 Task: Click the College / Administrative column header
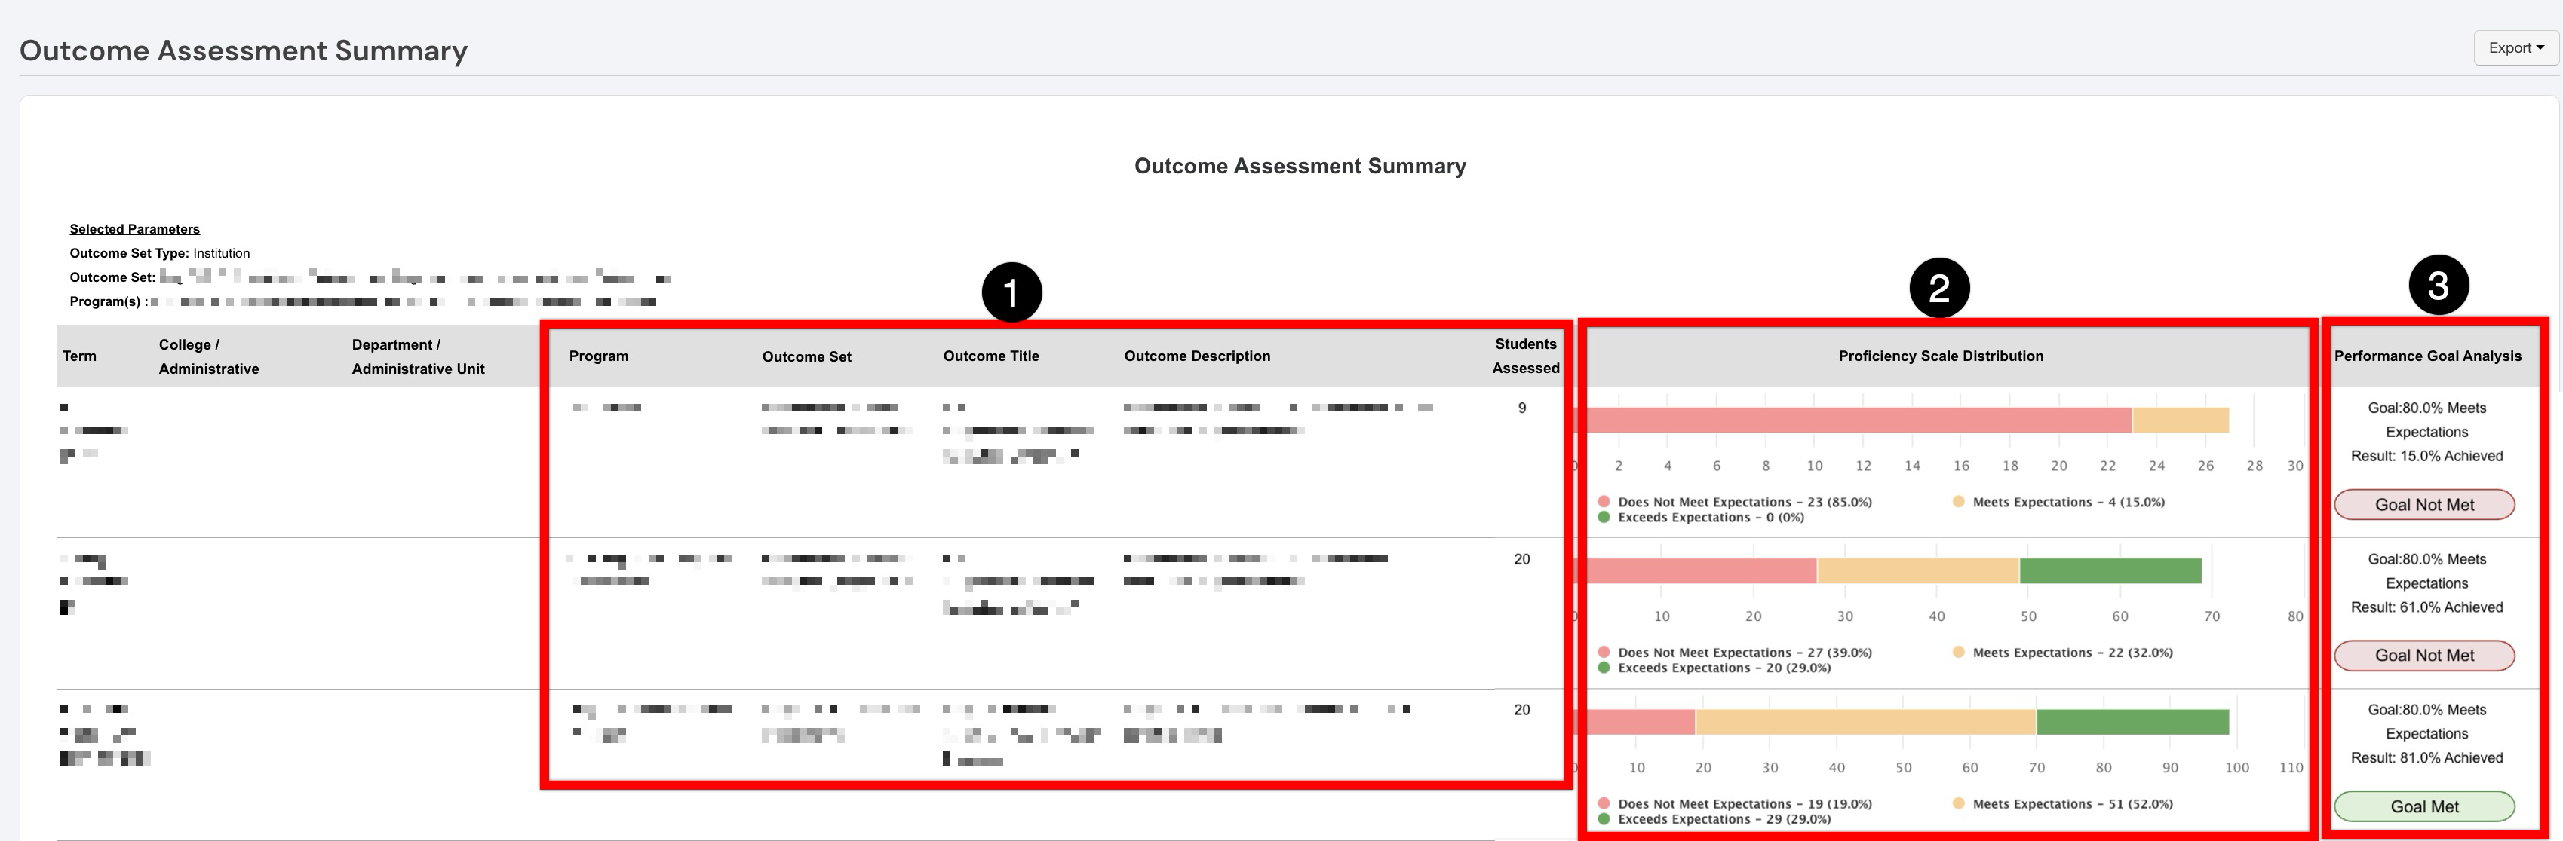(209, 356)
